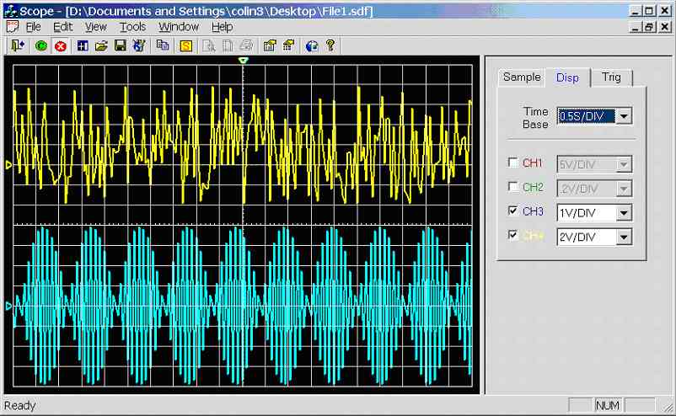Click the copy icon in toolbar
676x416 pixels.
pyautogui.click(x=163, y=45)
